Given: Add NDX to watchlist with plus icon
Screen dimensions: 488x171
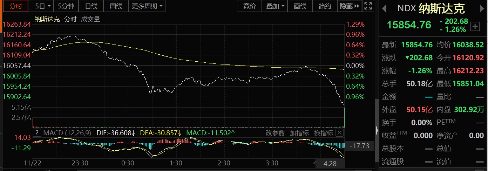Looking at the screenshot, I should pyautogui.click(x=475, y=26).
